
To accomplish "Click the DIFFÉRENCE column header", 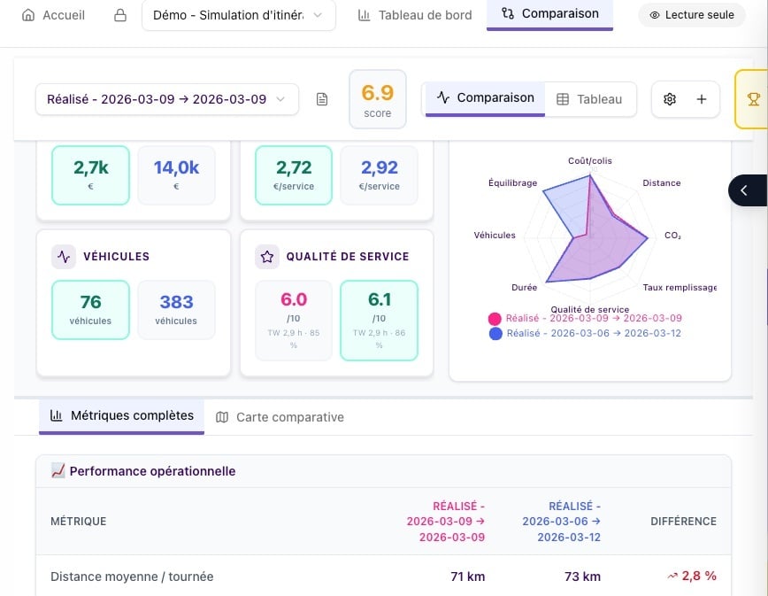I will pyautogui.click(x=683, y=521).
